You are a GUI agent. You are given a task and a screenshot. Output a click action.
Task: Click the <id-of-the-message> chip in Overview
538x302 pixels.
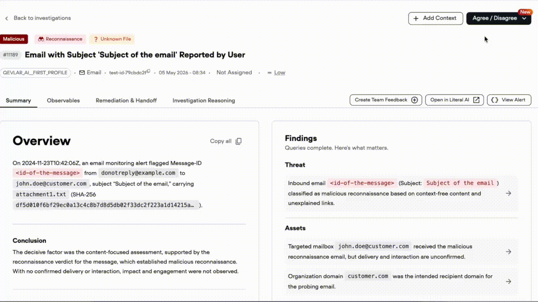coord(47,173)
